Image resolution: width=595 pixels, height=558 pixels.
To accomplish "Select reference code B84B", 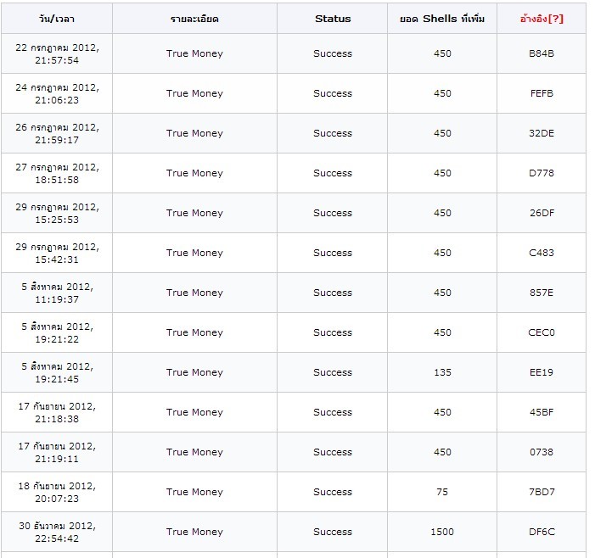I will pos(542,53).
